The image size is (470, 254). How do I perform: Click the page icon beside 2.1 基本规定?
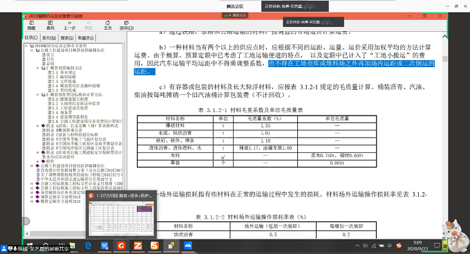(50, 73)
